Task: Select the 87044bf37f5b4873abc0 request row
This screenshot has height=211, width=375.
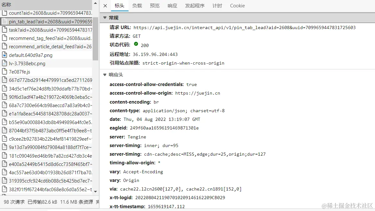Action: click(x=46, y=131)
